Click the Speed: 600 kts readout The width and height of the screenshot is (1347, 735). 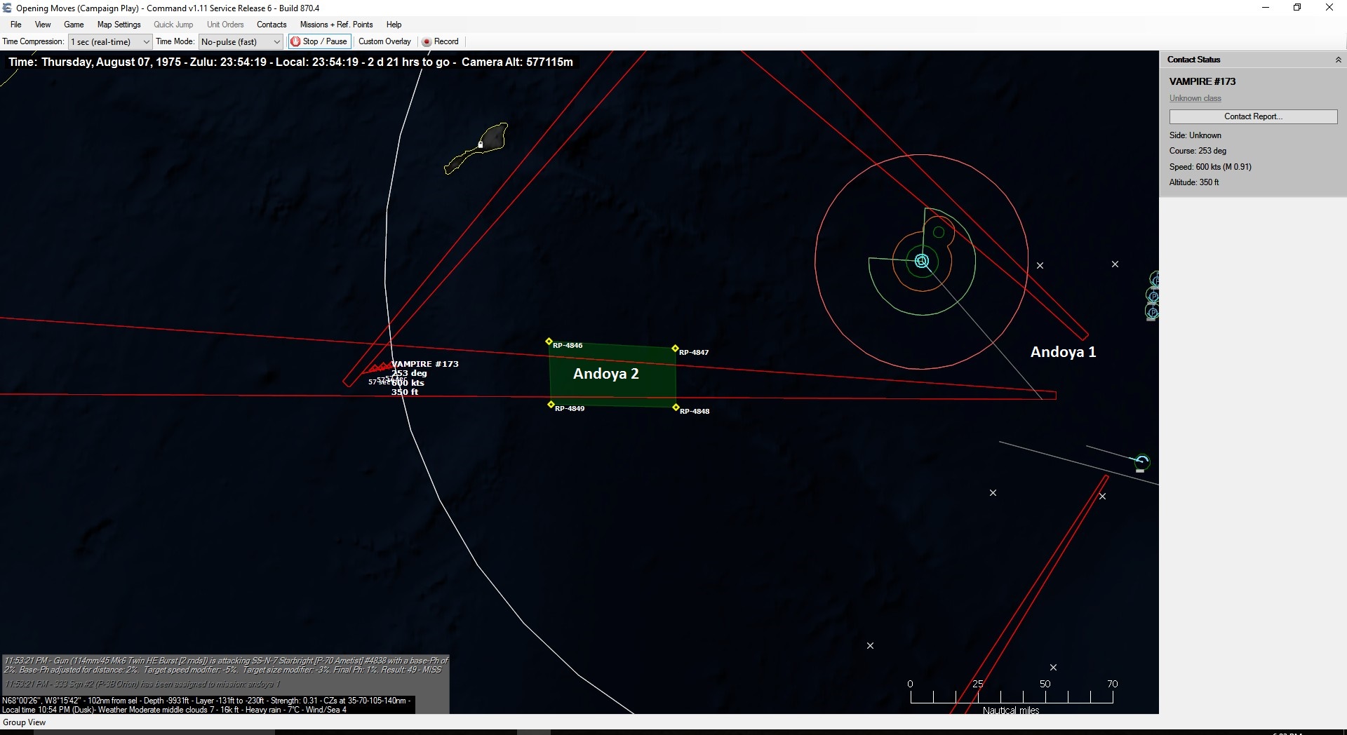pyautogui.click(x=1210, y=167)
